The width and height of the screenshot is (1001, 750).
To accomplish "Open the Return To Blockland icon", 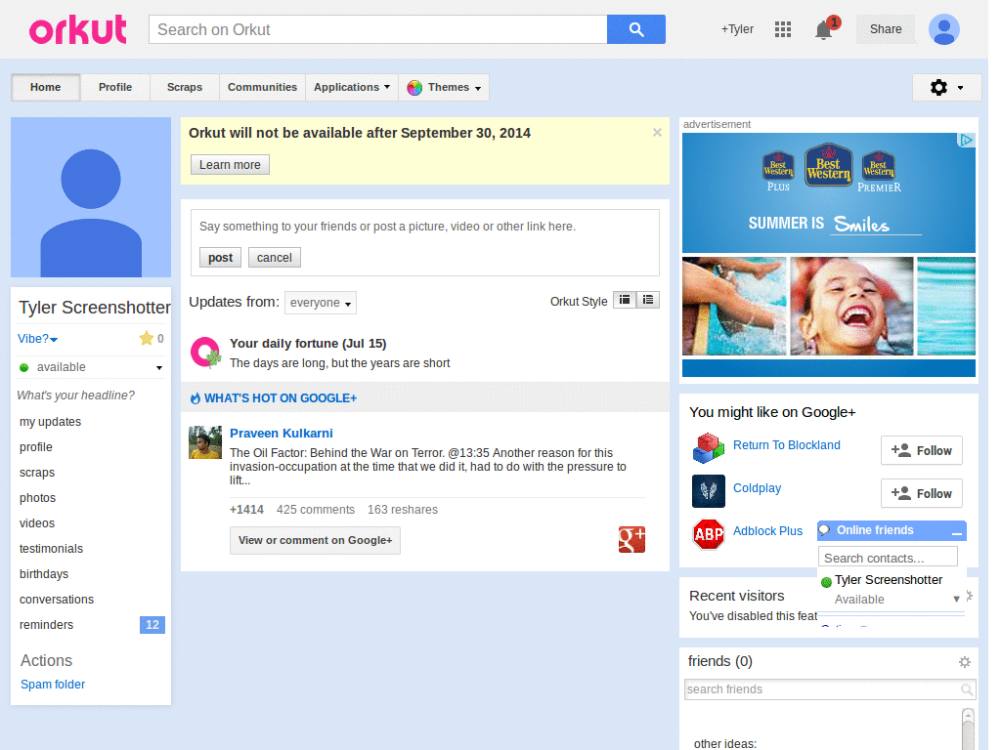I will pyautogui.click(x=708, y=448).
